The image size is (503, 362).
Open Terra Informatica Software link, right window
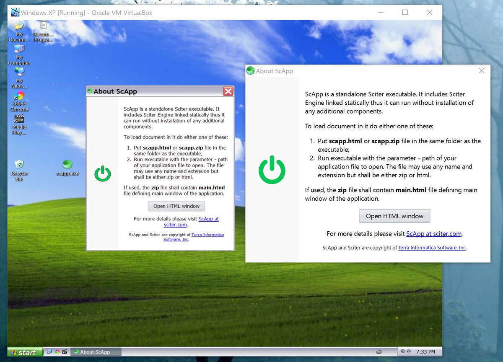[x=432, y=248]
